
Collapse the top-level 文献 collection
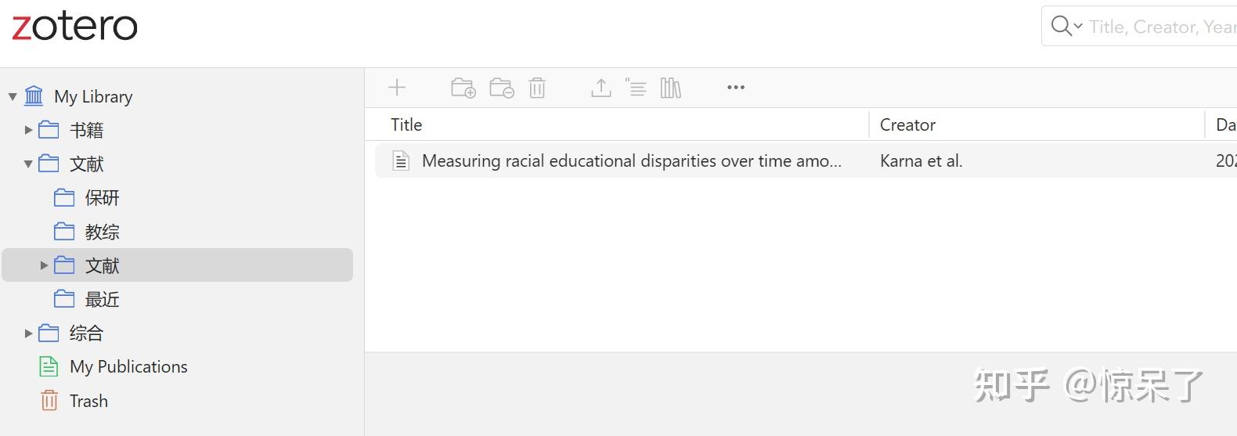coord(28,164)
